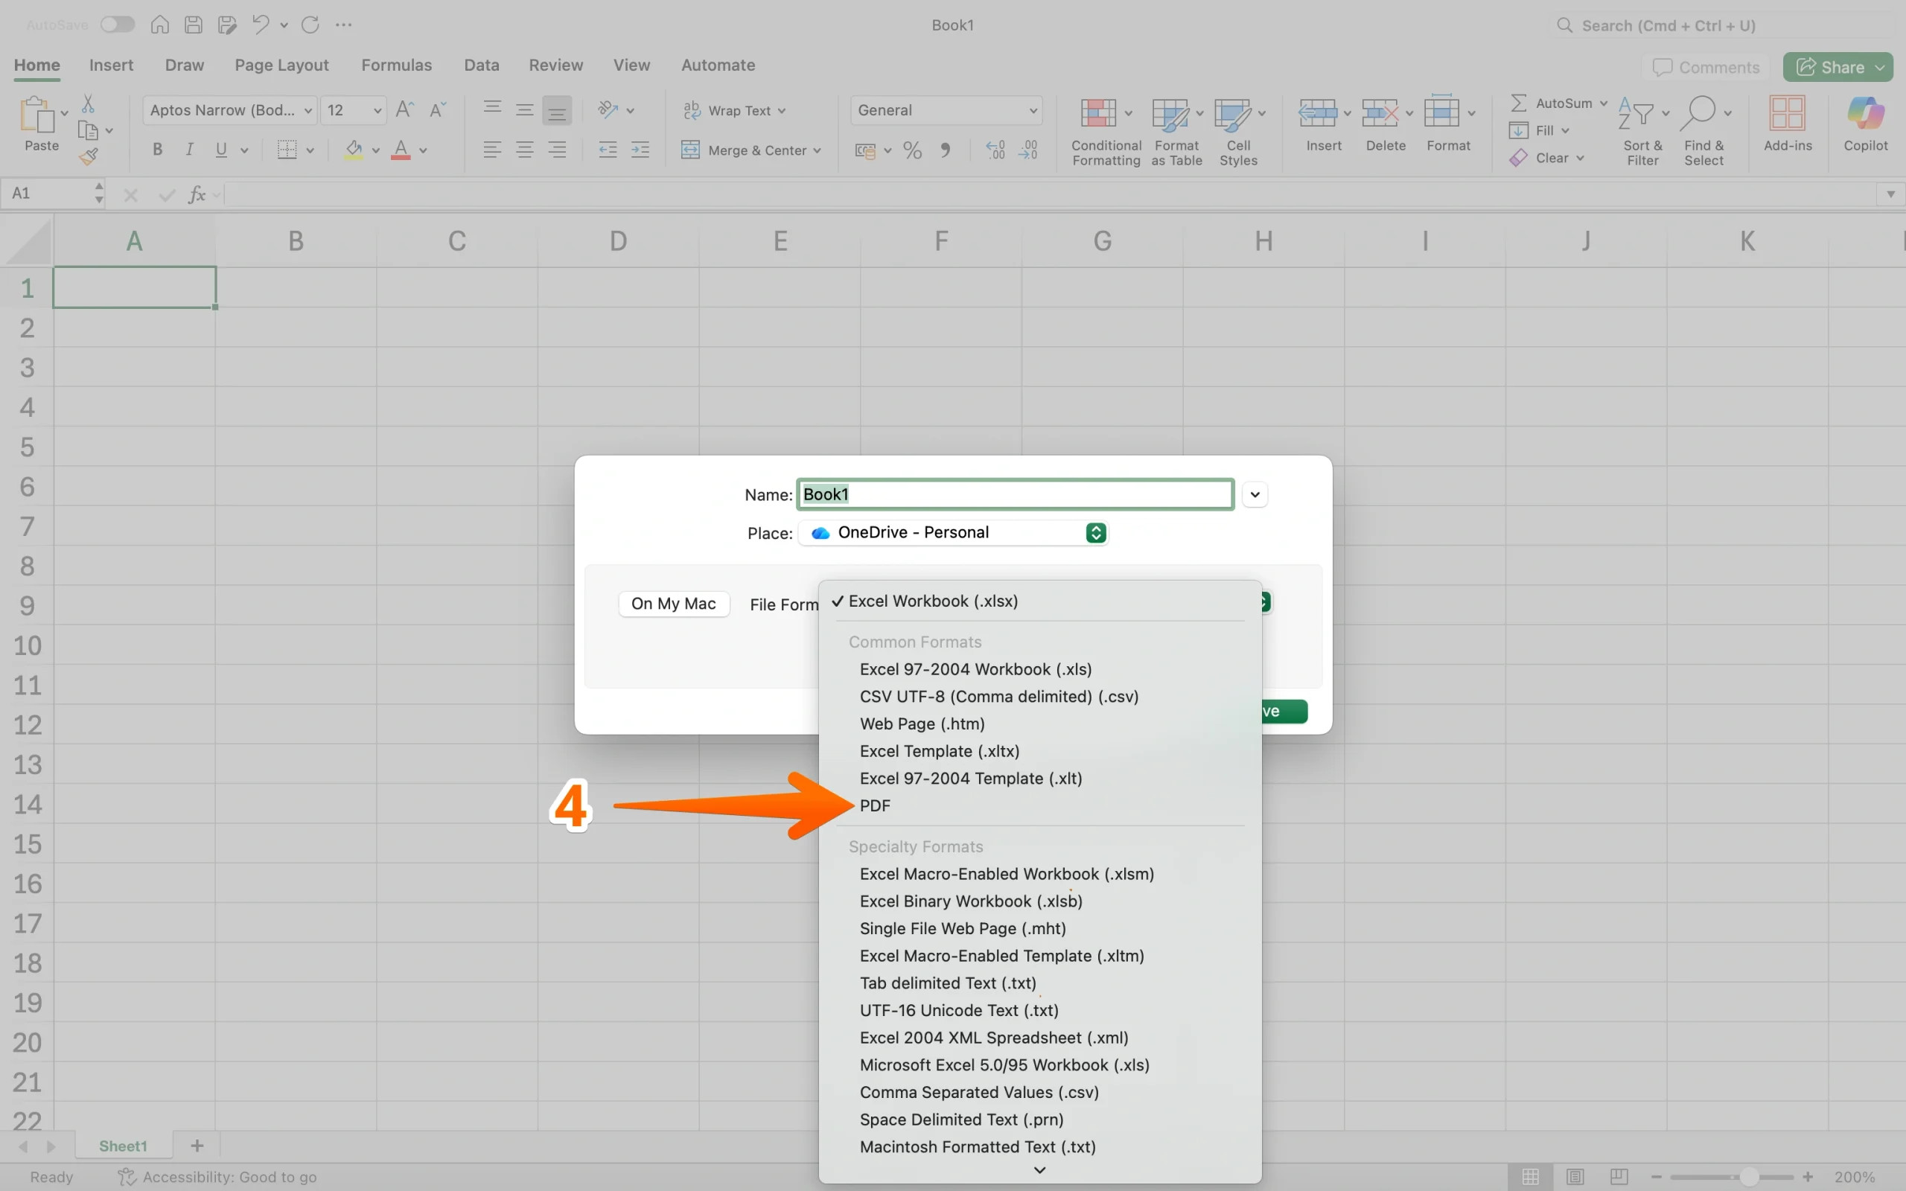
Task: Click the Save floppy disk icon
Action: (193, 25)
